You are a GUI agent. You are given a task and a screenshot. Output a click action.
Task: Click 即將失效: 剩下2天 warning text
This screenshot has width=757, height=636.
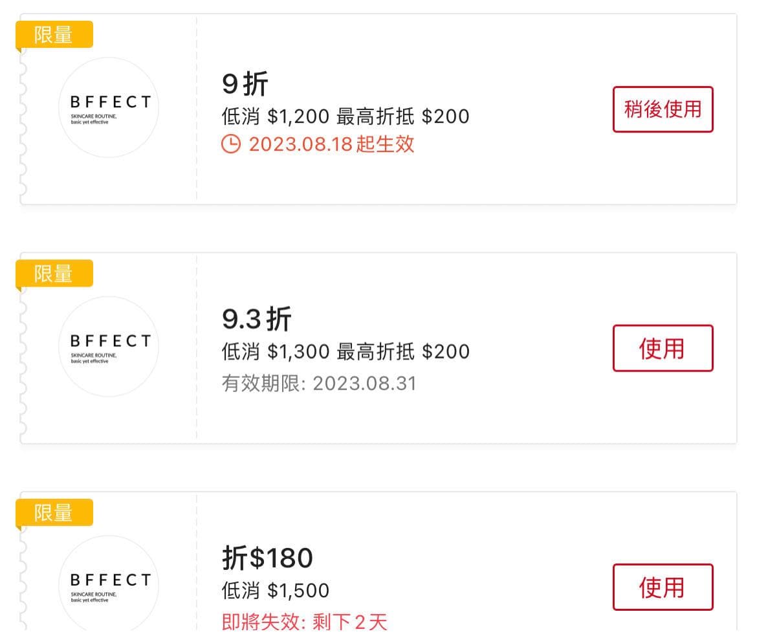coord(304,622)
